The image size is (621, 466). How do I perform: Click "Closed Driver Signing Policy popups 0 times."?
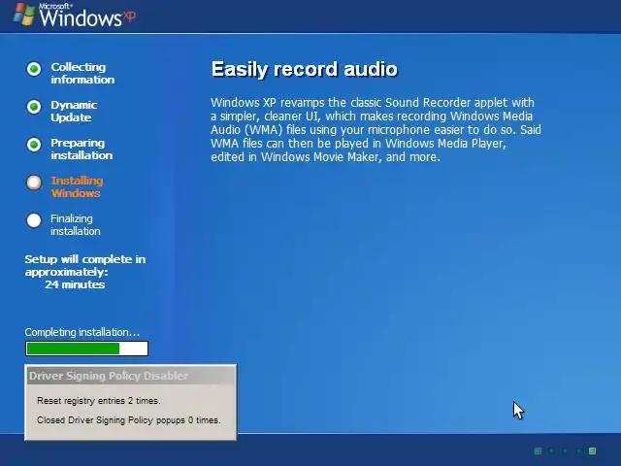[129, 420]
